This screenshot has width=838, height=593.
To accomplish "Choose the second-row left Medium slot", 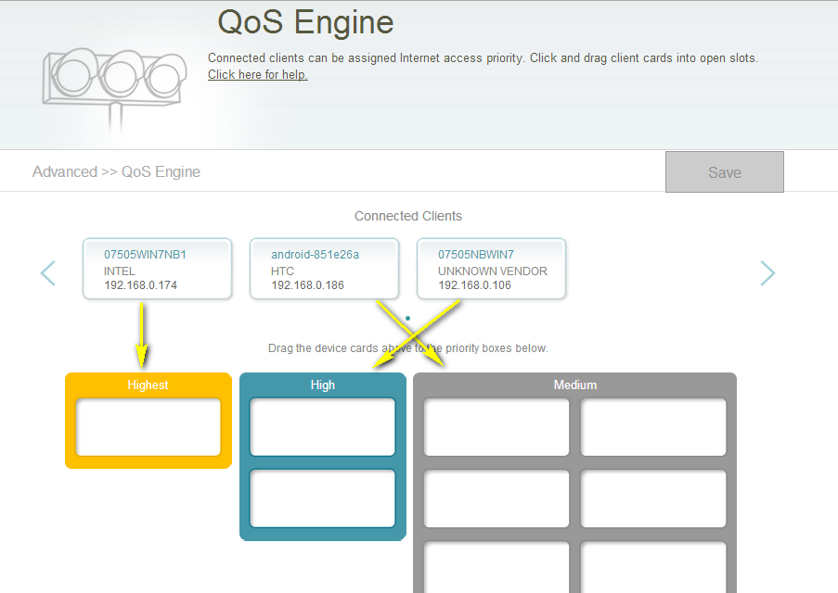I will 496,498.
